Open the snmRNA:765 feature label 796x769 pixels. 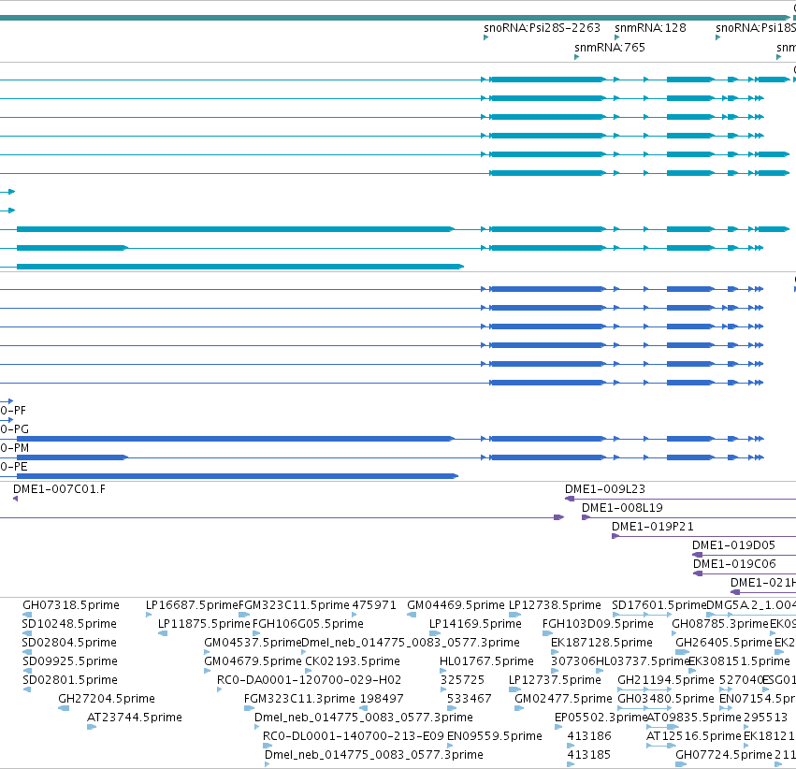point(609,48)
